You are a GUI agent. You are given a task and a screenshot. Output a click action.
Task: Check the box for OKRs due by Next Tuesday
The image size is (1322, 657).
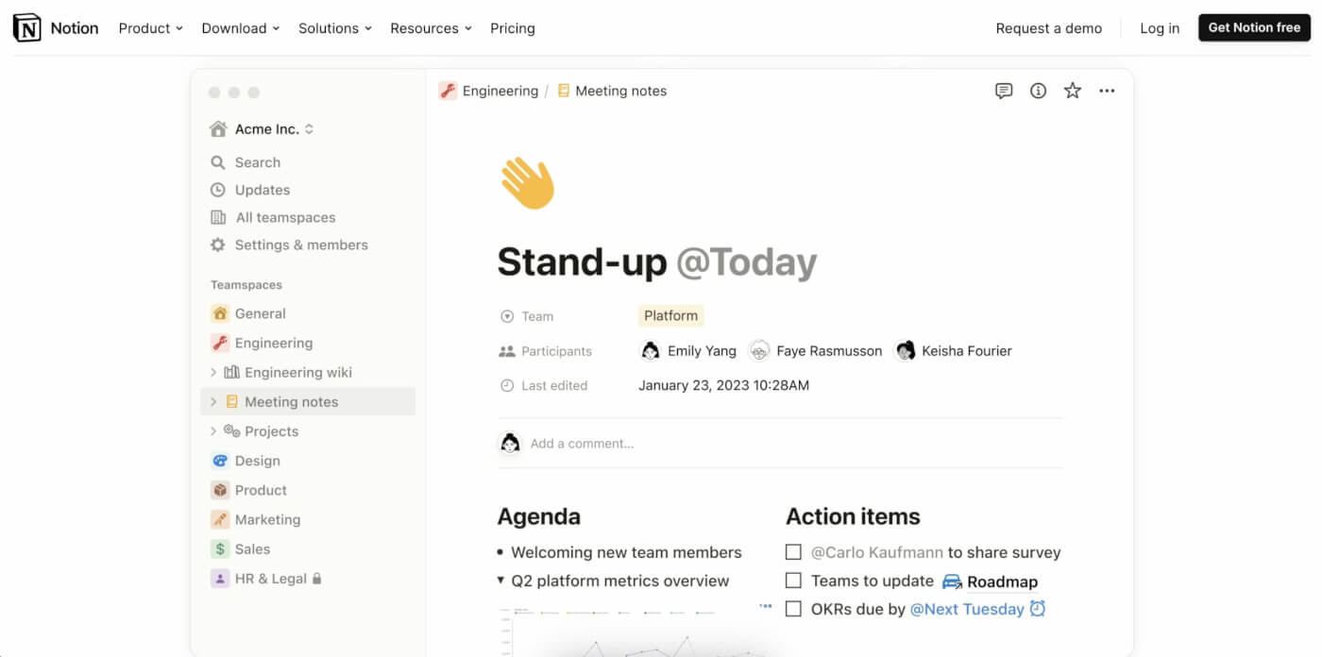click(793, 609)
